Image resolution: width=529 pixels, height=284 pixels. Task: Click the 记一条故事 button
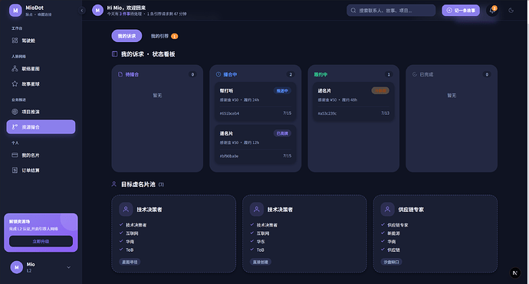pyautogui.click(x=461, y=11)
